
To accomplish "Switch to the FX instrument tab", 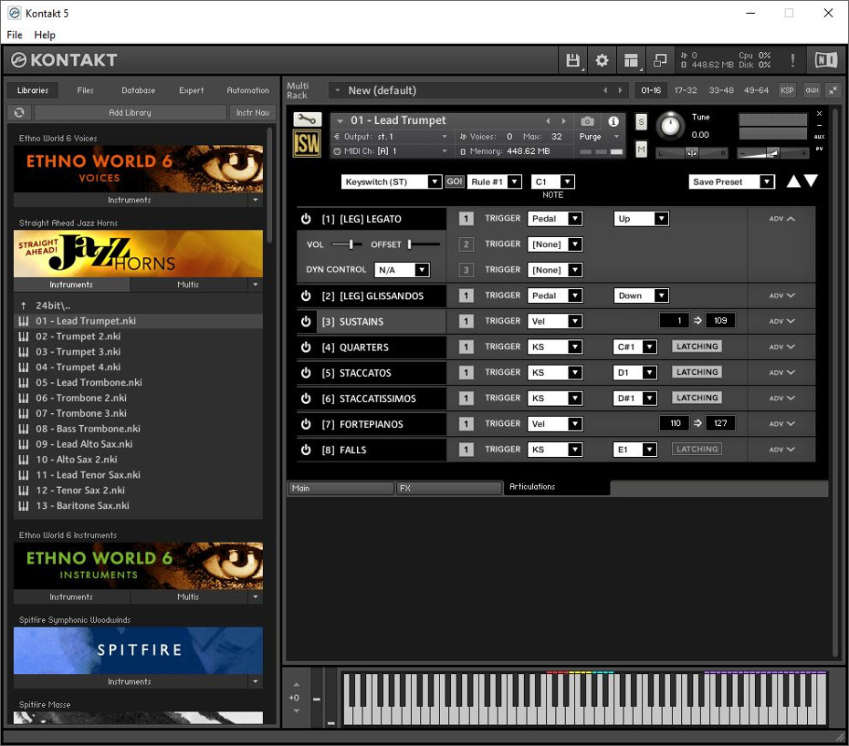I will 449,488.
